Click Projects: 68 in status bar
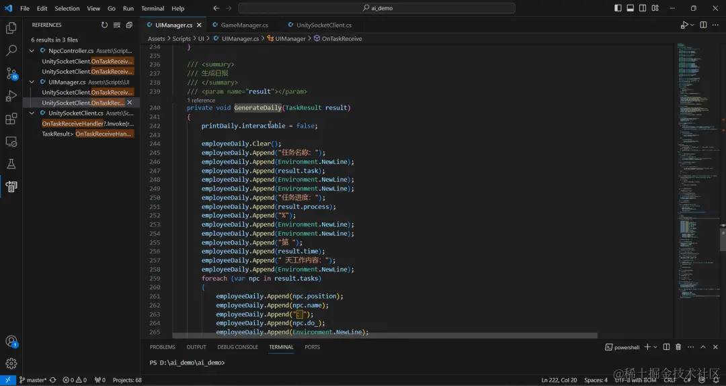This screenshot has width=726, height=386. [x=127, y=380]
